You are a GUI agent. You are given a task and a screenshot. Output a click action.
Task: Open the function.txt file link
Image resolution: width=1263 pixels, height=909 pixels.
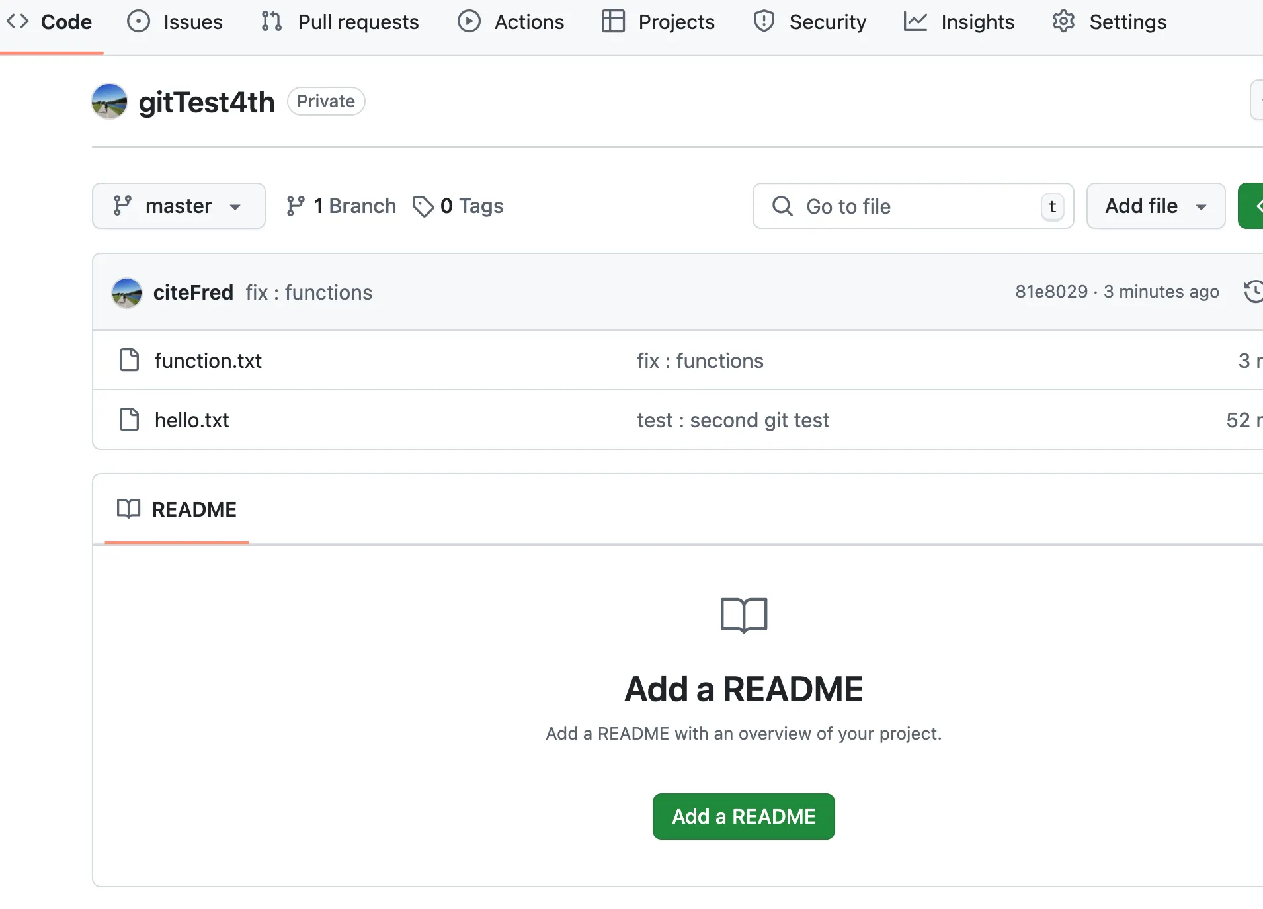[x=208, y=361]
